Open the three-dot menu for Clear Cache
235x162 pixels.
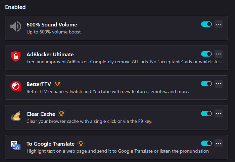click(x=219, y=113)
